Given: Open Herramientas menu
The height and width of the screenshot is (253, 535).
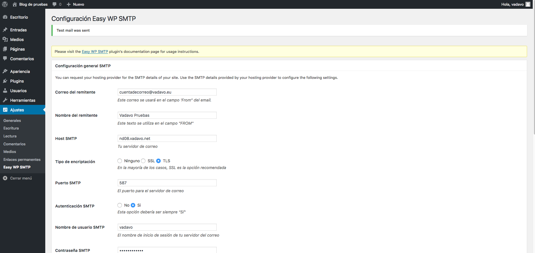Looking at the screenshot, I should tap(23, 100).
